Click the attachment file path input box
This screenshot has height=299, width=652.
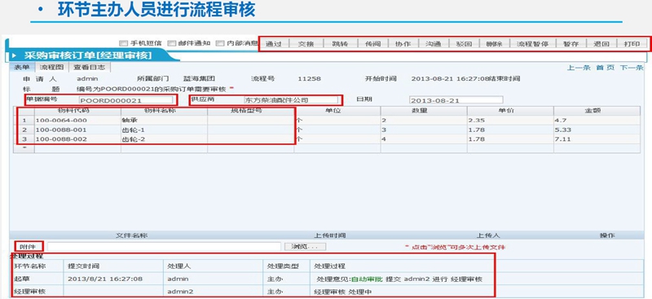[x=165, y=247]
